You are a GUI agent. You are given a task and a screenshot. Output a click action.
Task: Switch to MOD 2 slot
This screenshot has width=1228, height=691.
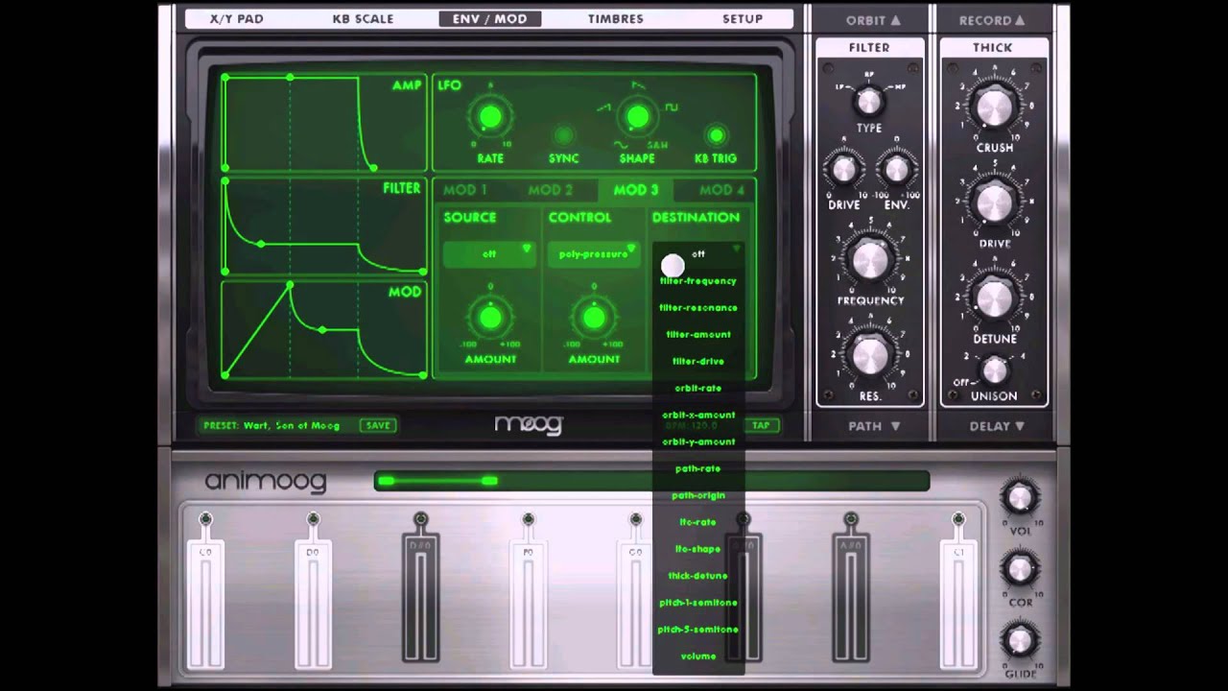(x=550, y=190)
